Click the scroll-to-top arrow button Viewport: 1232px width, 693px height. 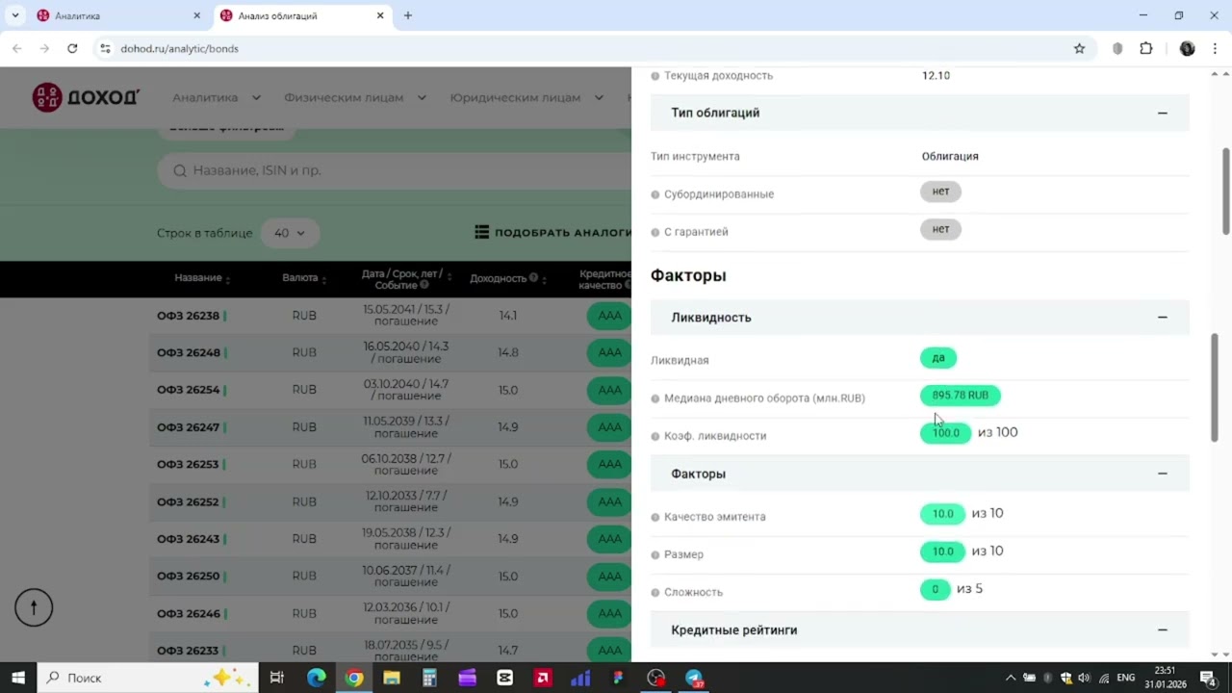coord(34,607)
